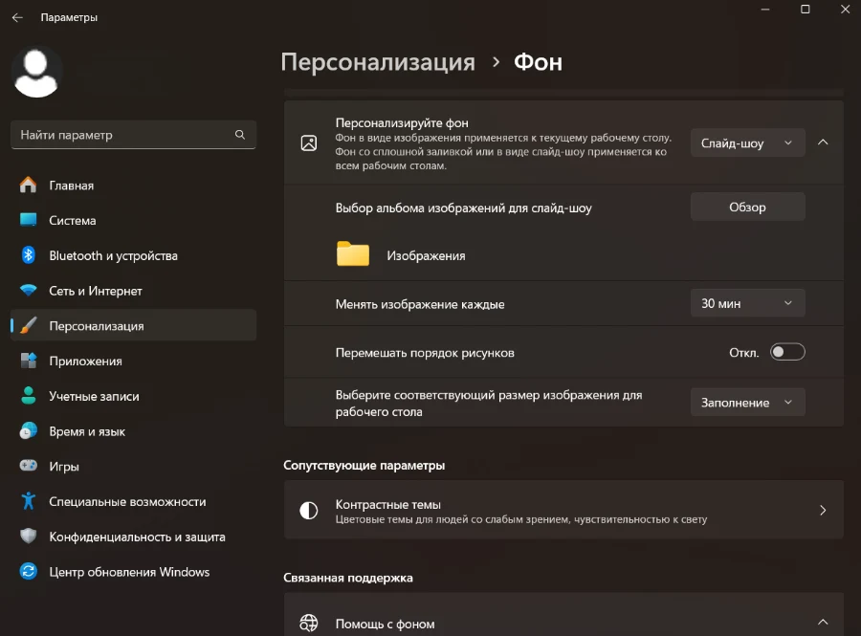
Task: Click the Сеть и Интернет Wi-Fi icon
Action: pyautogui.click(x=29, y=291)
